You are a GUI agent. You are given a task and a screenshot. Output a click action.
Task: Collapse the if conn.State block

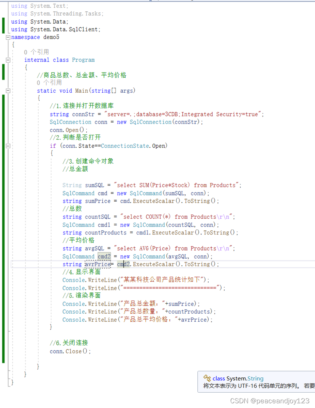(8, 146)
